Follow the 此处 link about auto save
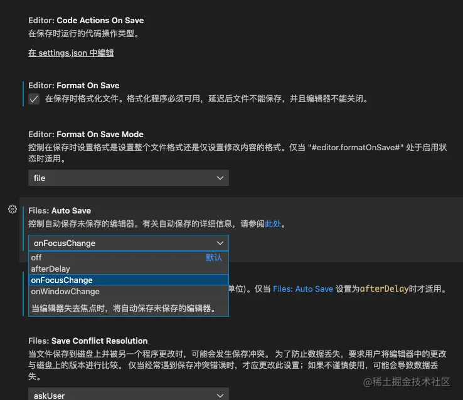463x400 pixels. pos(273,224)
